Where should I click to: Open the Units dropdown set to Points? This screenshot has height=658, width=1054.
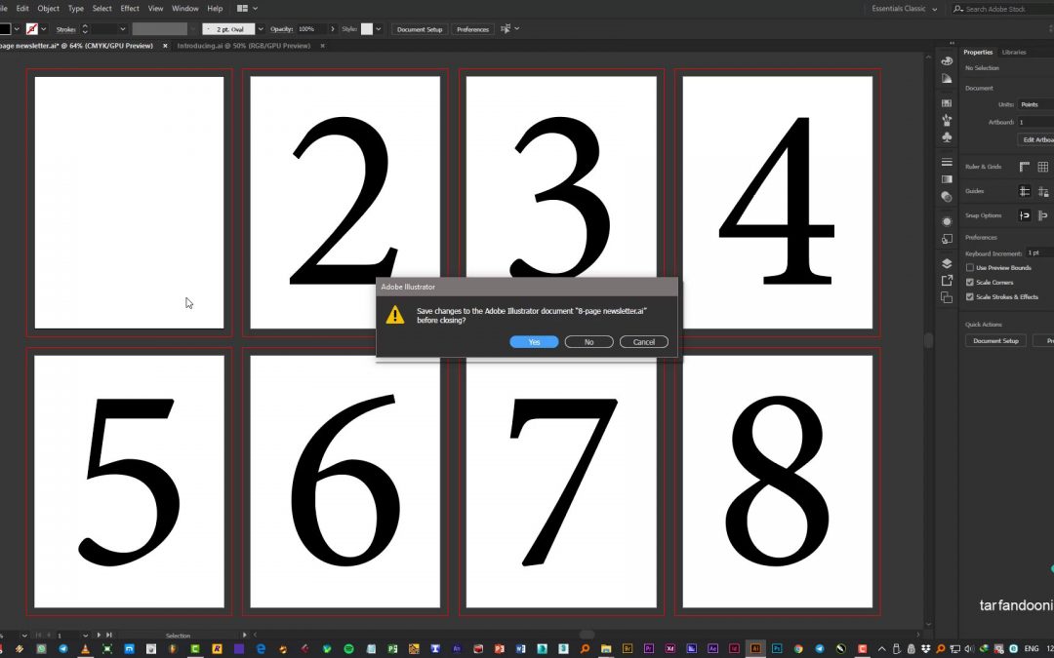coord(1034,104)
